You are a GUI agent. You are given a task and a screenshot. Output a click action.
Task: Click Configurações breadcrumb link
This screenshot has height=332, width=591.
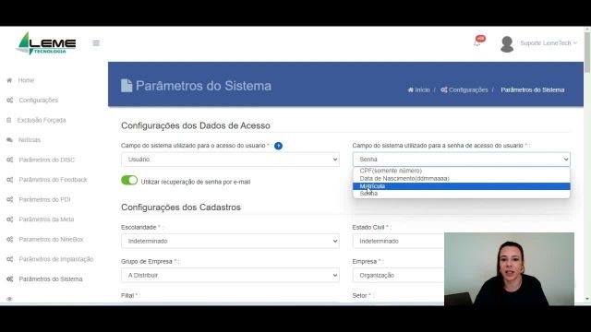468,90
